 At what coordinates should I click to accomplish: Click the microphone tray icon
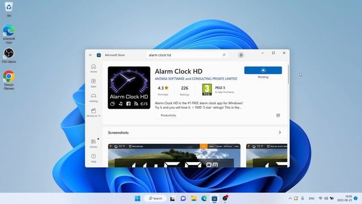point(303,198)
